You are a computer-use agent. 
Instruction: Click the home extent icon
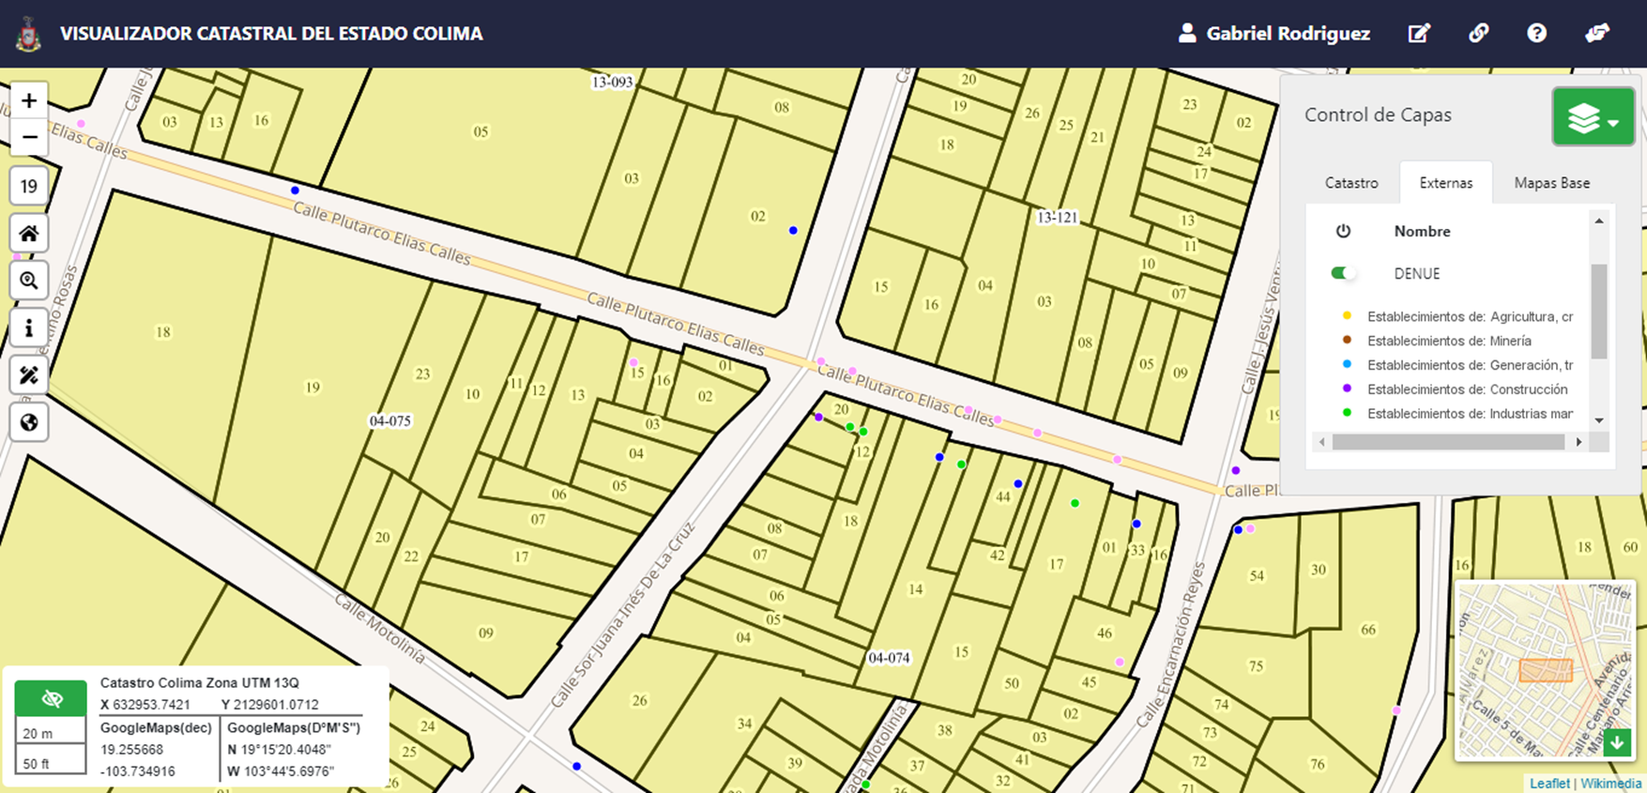[x=29, y=234]
